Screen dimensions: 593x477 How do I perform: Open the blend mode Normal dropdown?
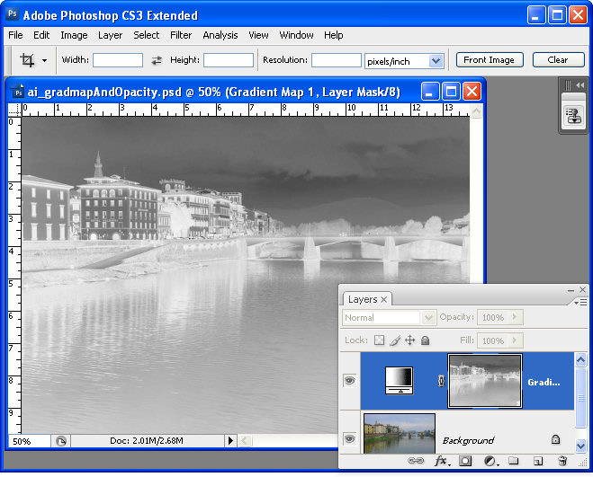pos(389,318)
